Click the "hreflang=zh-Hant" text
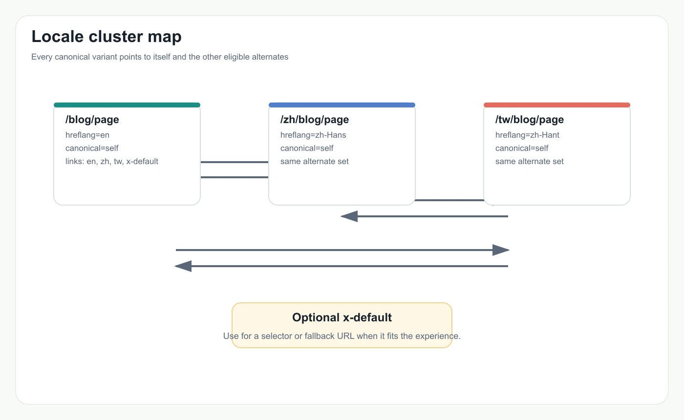684x420 pixels. [x=527, y=135]
